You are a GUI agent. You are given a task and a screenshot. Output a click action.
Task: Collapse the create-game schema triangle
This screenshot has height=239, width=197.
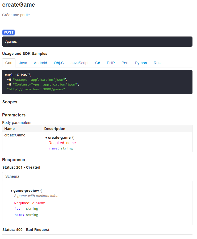46,138
